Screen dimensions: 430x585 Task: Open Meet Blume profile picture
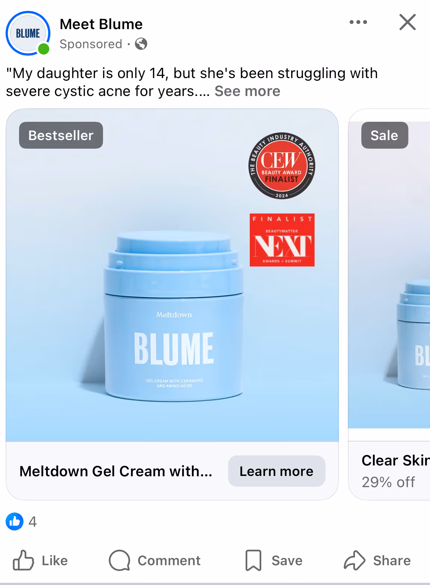point(28,33)
